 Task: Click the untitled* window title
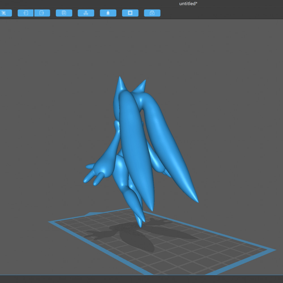click(188, 4)
